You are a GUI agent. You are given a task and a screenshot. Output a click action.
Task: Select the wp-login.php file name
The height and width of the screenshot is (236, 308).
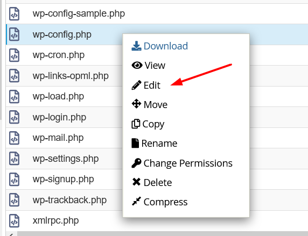coord(59,117)
